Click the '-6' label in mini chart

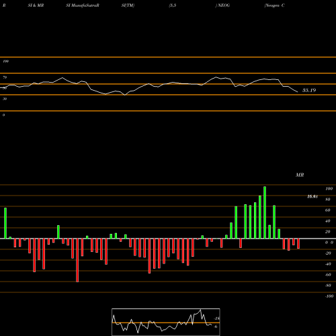(216, 327)
